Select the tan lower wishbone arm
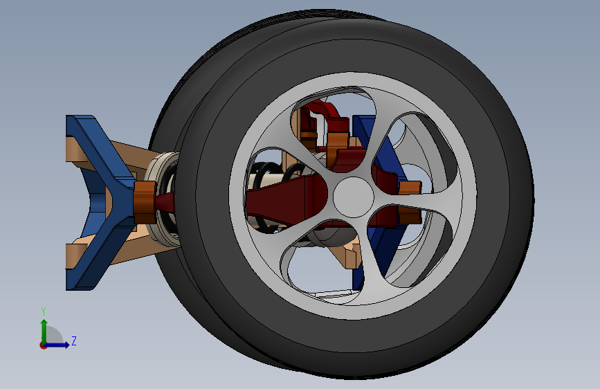This screenshot has height=389, width=600. [134, 249]
